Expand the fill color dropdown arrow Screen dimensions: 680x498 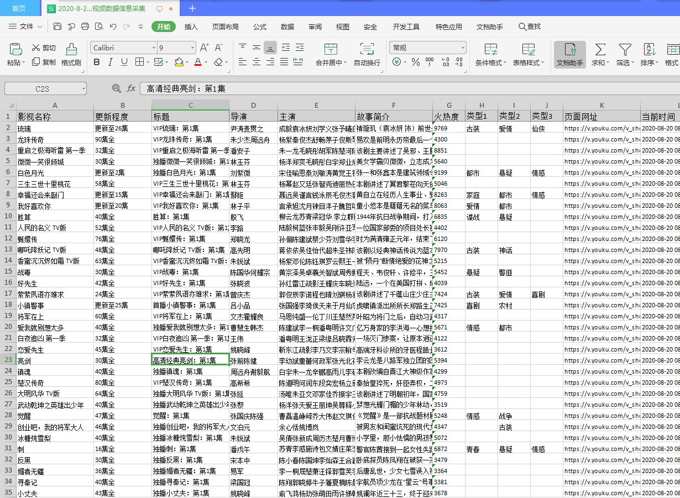187,62
